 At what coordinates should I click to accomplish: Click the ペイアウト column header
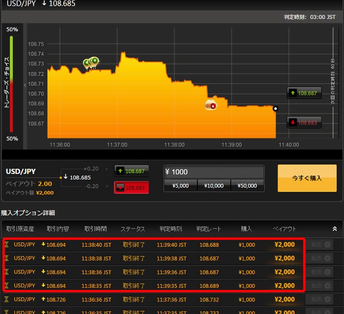point(284,229)
